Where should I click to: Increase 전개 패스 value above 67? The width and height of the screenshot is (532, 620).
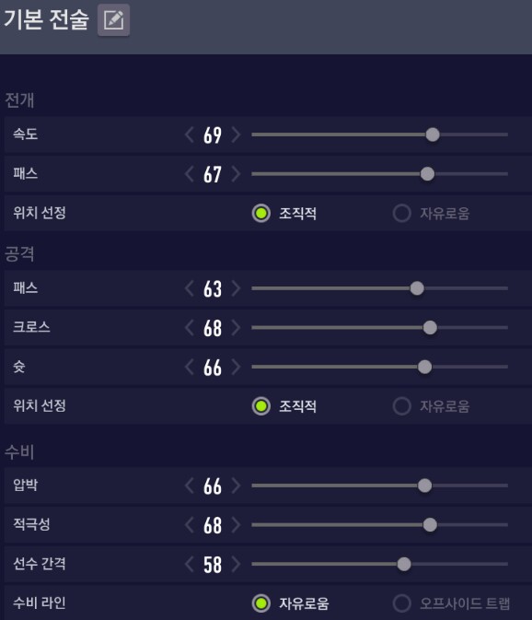point(236,174)
